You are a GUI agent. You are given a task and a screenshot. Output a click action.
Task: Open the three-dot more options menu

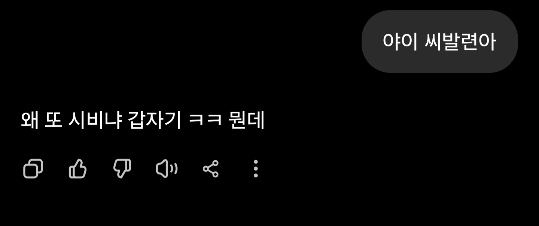256,169
